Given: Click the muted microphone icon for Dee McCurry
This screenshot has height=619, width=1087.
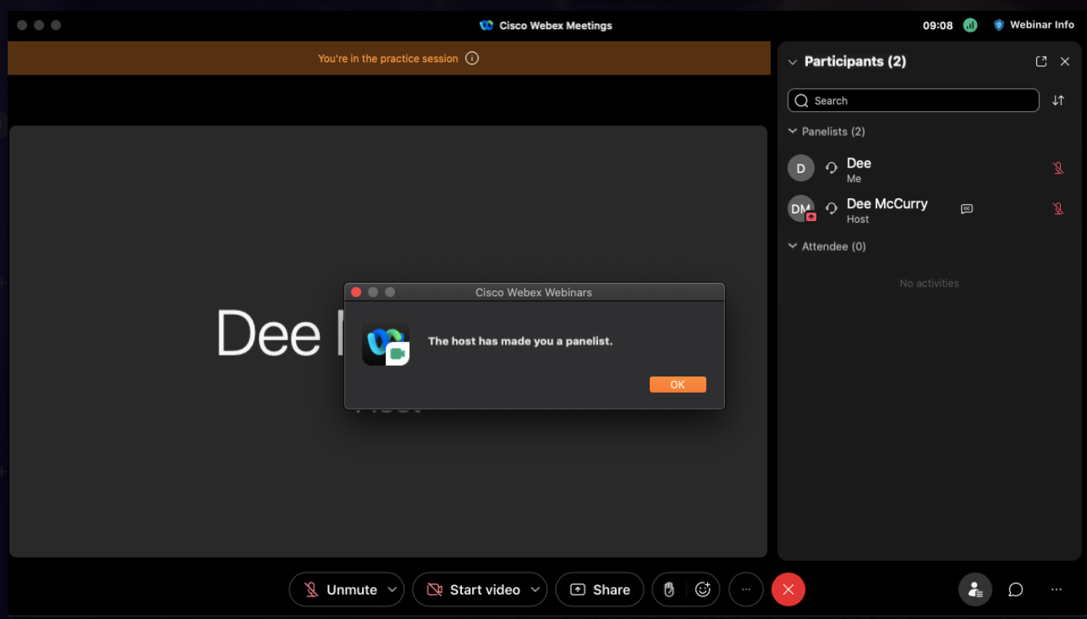Looking at the screenshot, I should [x=1059, y=208].
